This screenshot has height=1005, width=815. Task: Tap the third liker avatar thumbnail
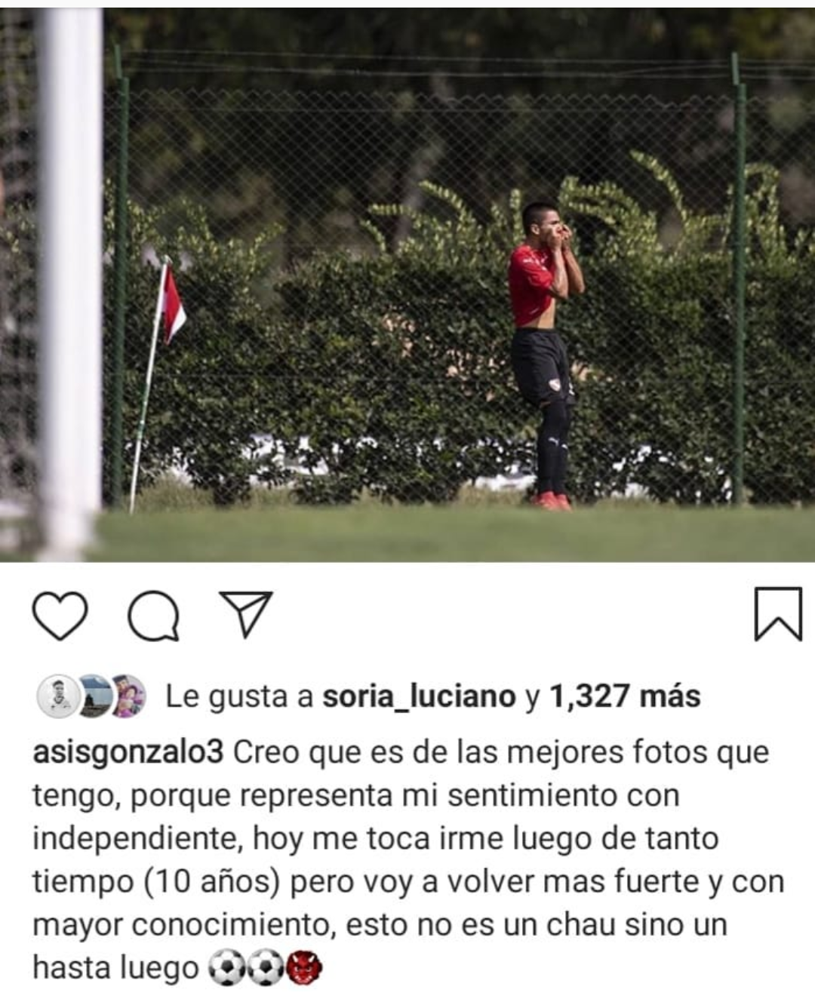pyautogui.click(x=127, y=695)
